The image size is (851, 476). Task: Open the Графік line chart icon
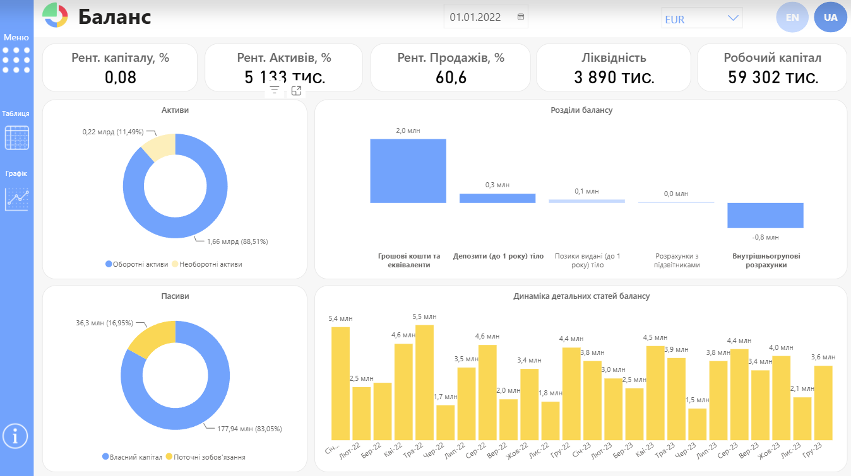(x=17, y=199)
